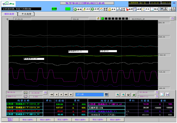Open the 报警 alarm page
Viewport: 177px width, 123px height.
click(x=129, y=9)
